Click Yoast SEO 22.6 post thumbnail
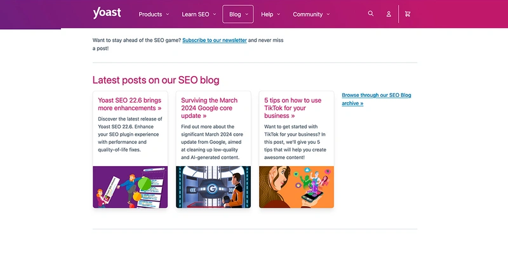 tap(130, 187)
